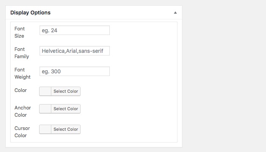Click into the Font Weight field

pyautogui.click(x=74, y=71)
